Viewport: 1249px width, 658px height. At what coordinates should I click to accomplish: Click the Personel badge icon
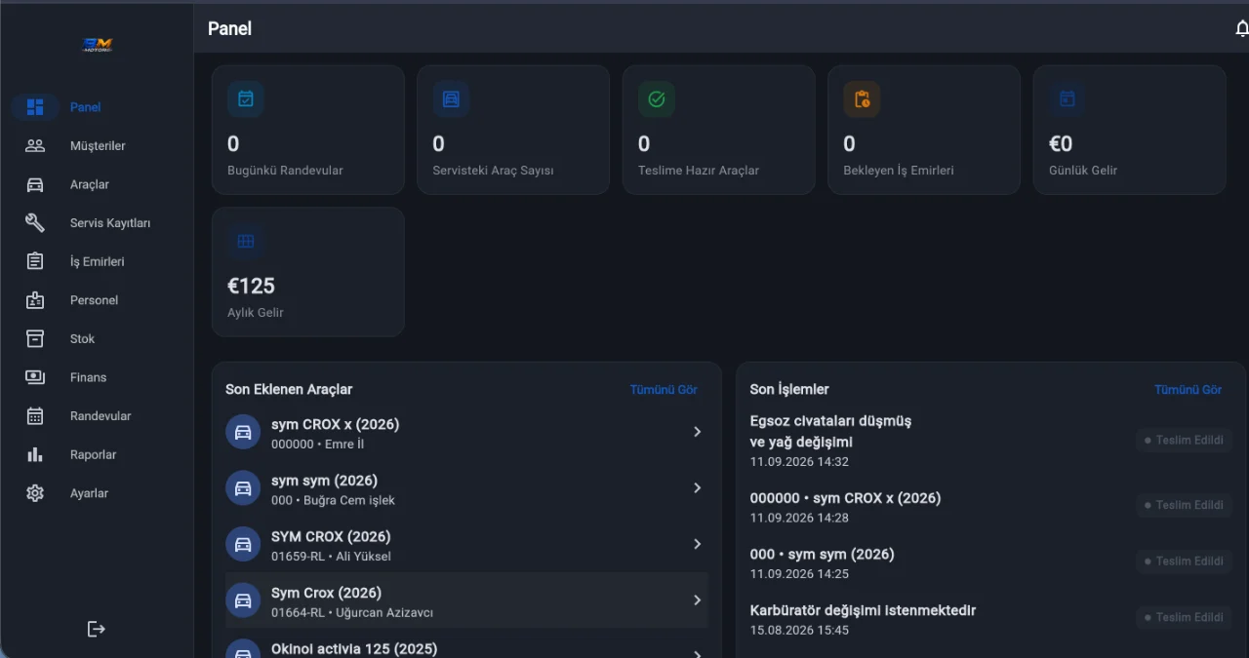point(35,300)
